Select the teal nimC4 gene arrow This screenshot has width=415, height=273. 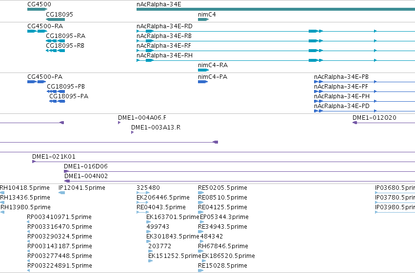pos(203,19)
